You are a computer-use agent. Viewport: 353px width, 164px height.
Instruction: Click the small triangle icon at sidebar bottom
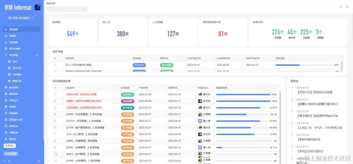pyautogui.click(x=9, y=161)
